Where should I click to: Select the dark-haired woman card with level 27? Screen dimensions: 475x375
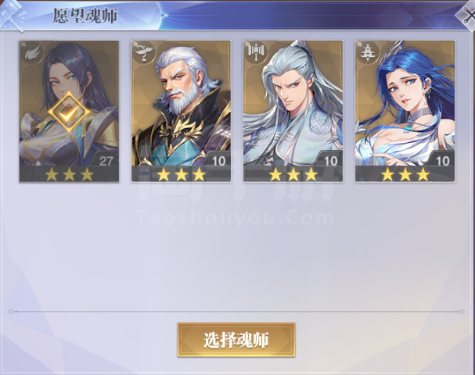[x=69, y=111]
